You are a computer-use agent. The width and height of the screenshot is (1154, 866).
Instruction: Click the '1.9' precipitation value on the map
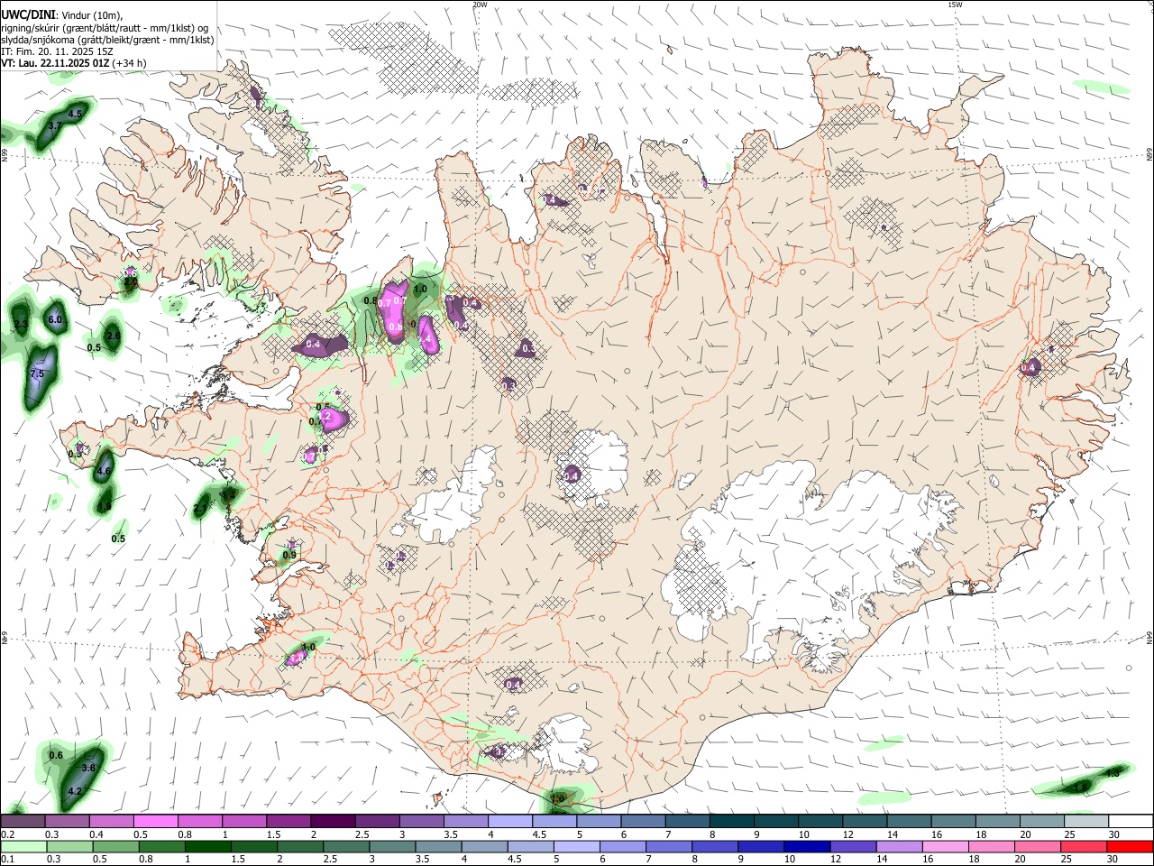coord(105,506)
